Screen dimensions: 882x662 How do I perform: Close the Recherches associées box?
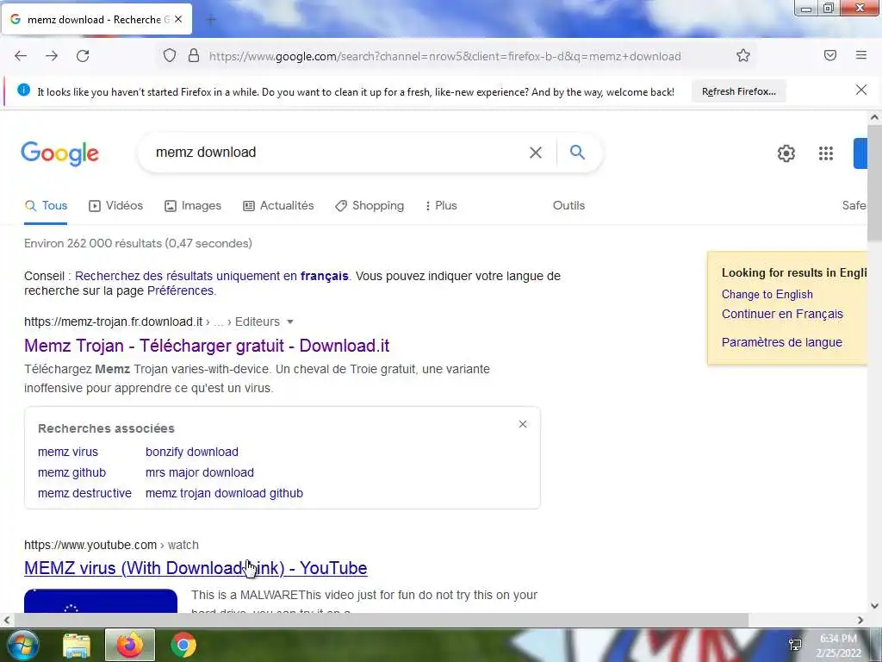pyautogui.click(x=523, y=424)
